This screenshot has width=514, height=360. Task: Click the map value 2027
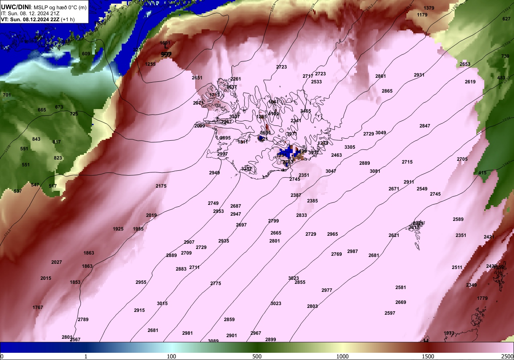coord(57,262)
